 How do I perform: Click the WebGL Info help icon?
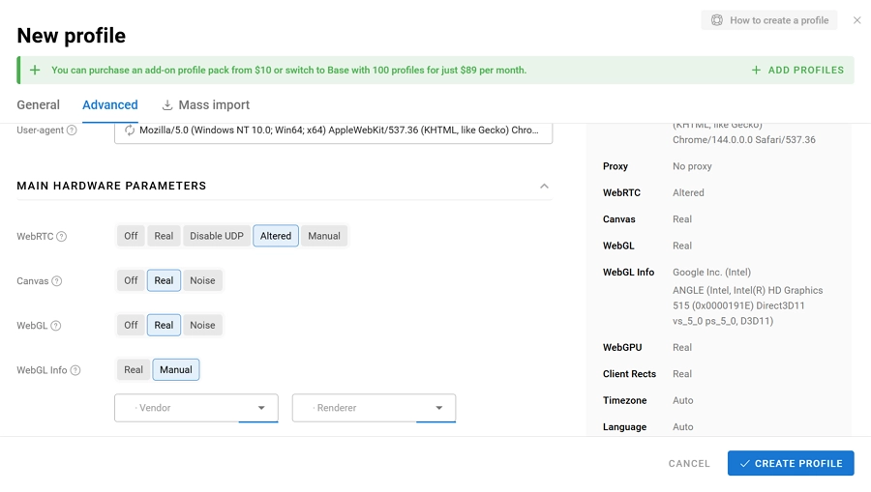tap(75, 370)
